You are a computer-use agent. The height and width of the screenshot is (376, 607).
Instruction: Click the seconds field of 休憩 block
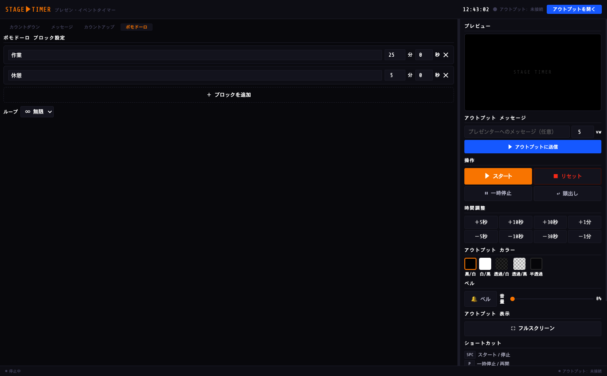(424, 75)
